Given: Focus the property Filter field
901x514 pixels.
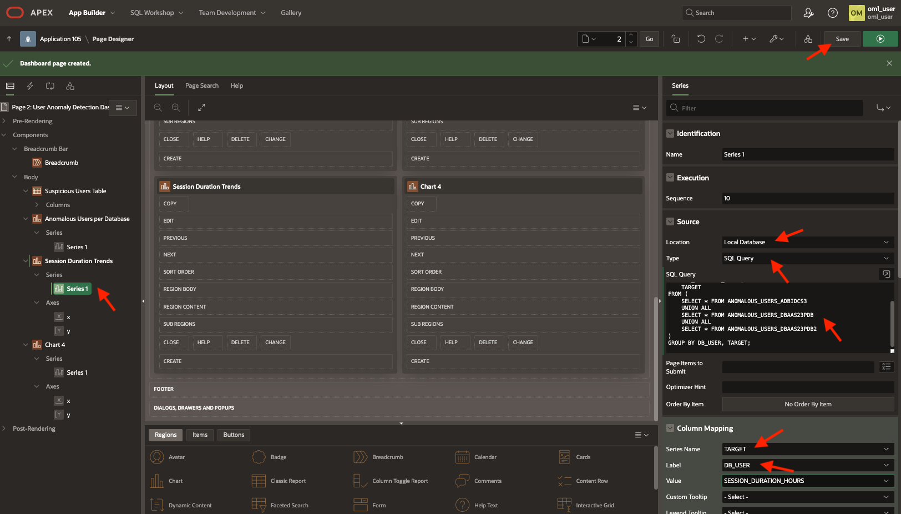Looking at the screenshot, I should pyautogui.click(x=765, y=108).
